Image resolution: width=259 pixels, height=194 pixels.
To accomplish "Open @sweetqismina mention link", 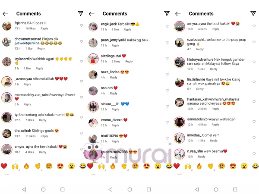I will click(x=27, y=43).
